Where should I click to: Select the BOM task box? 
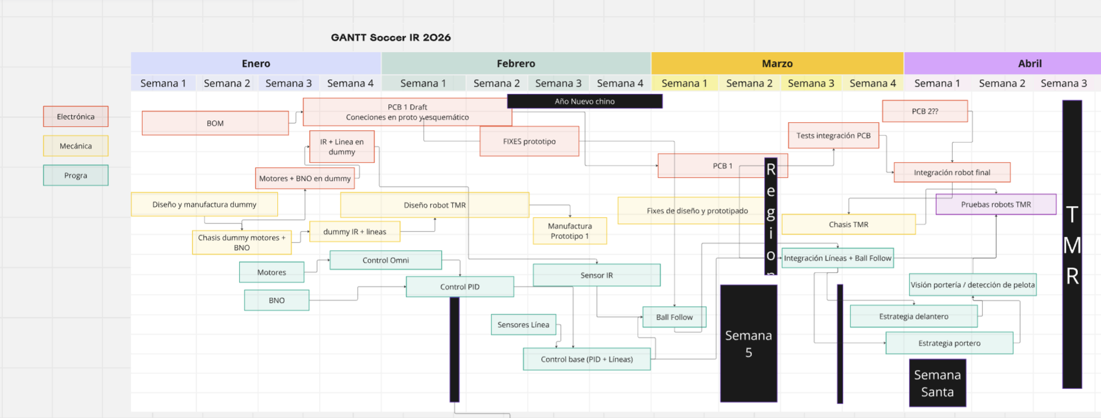click(x=215, y=123)
